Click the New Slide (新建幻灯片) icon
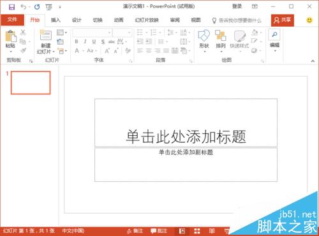Viewport: 319px width, 236px height. pyautogui.click(x=46, y=35)
